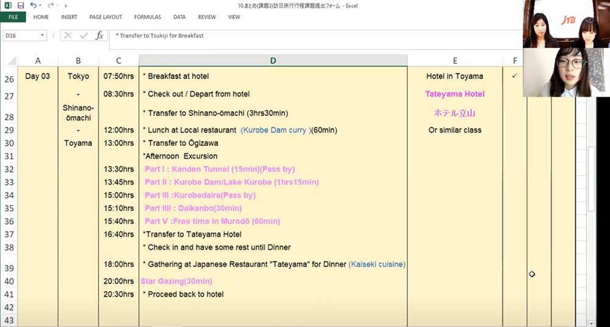Open the Undo history dropdown arrow
Screen dimensions: 610x327
point(41,5)
